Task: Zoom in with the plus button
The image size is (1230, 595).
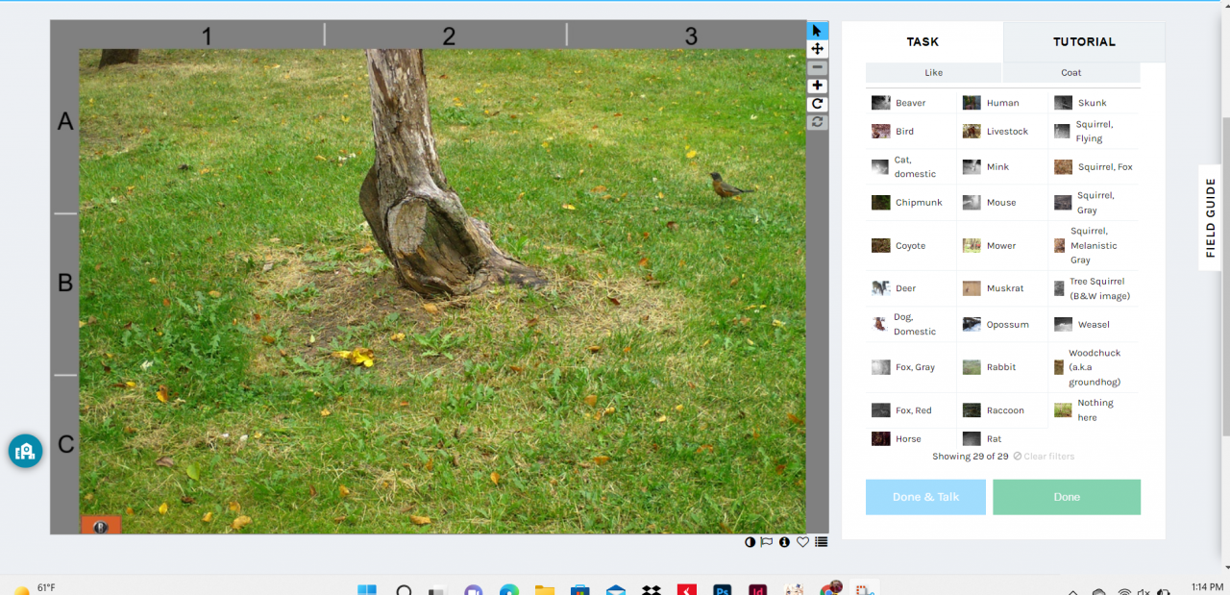Action: [817, 86]
